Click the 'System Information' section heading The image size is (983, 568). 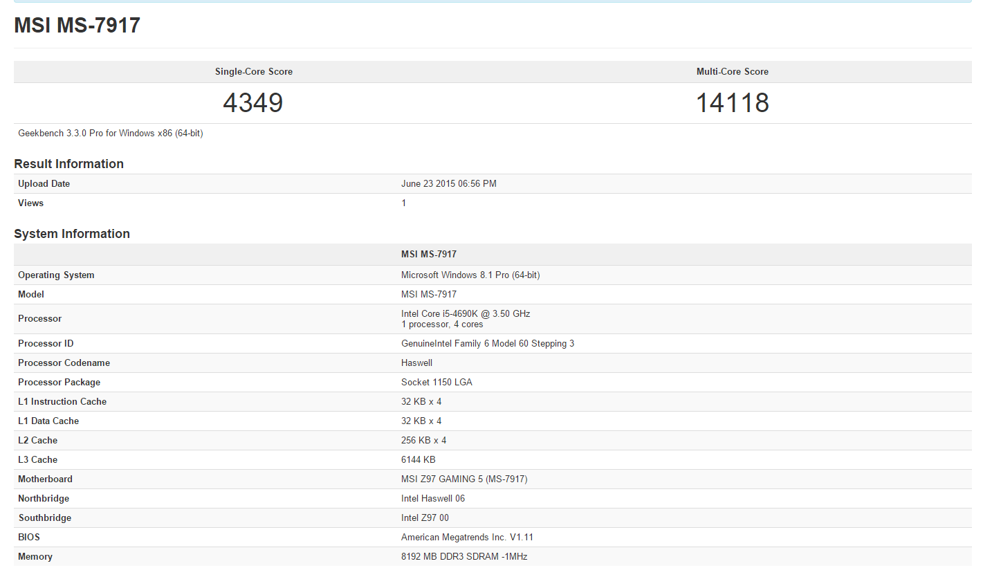click(72, 234)
